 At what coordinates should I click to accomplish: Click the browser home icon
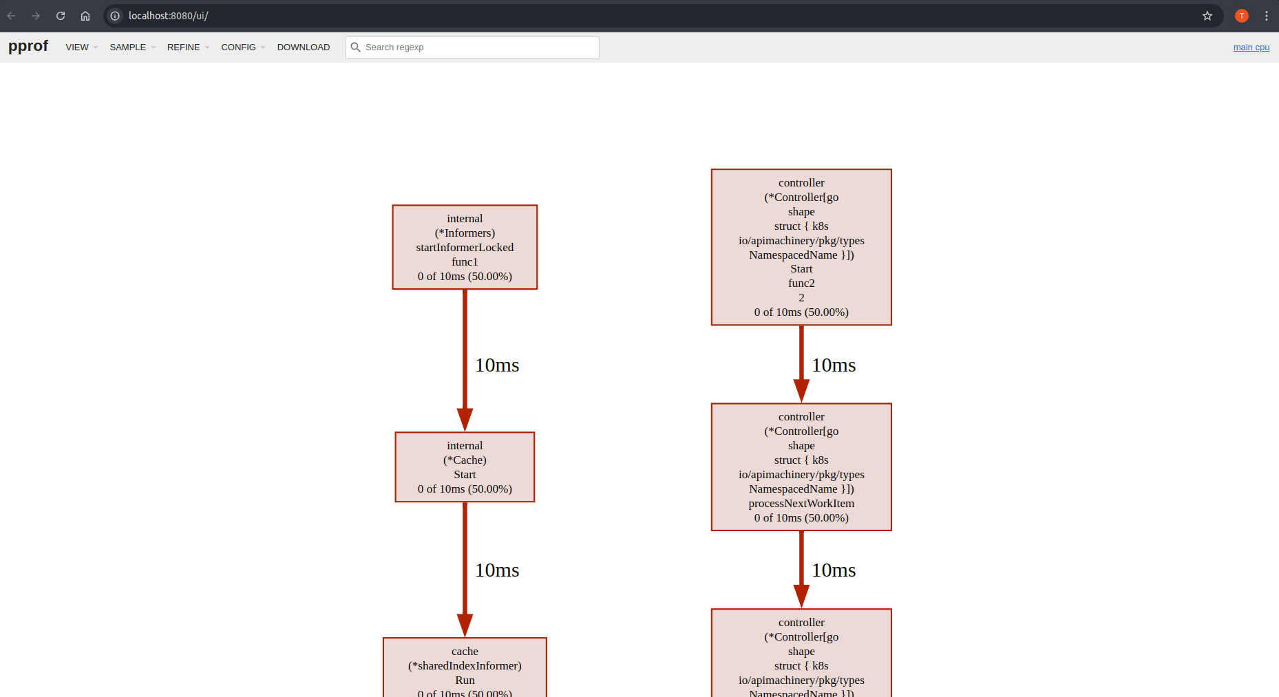85,15
